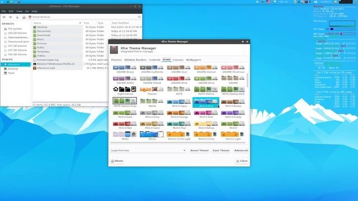This screenshot has height=201, width=358.
Task: Apply the Mint-X-Teal icon theme
Action: (179, 125)
